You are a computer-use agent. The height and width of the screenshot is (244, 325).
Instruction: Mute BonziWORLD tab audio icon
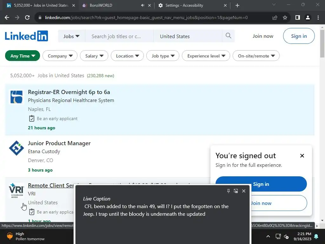coord(143,5)
